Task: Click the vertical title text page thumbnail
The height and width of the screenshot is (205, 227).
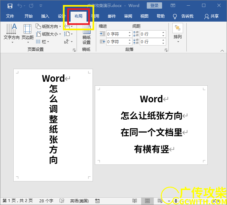Action: tap(53, 125)
